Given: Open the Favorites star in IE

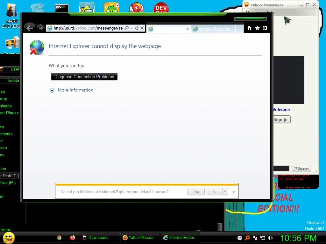Looking at the screenshot, I should 257,28.
